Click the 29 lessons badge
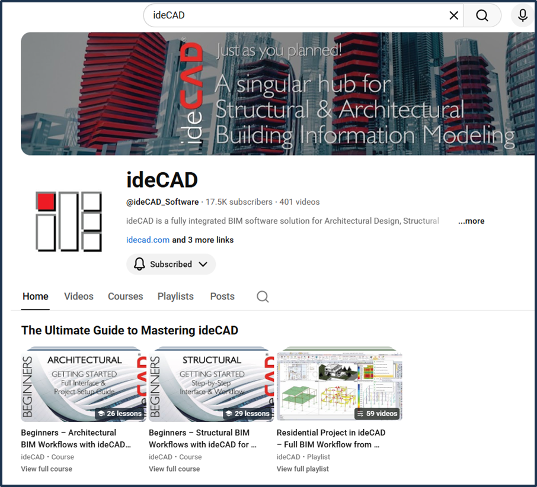 click(247, 414)
